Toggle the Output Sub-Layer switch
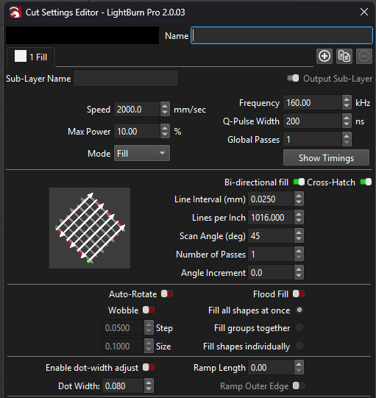 [293, 78]
